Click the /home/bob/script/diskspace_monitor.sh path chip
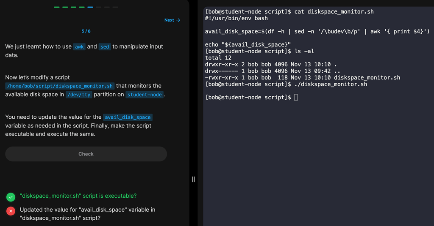 tap(60, 86)
